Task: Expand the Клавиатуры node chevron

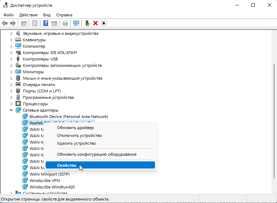Action: coord(11,40)
